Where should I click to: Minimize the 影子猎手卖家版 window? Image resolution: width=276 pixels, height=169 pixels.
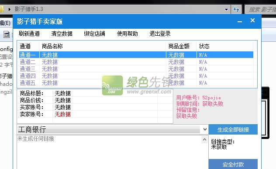(x=240, y=21)
